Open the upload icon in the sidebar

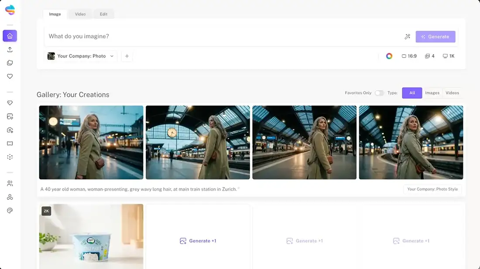(x=10, y=50)
